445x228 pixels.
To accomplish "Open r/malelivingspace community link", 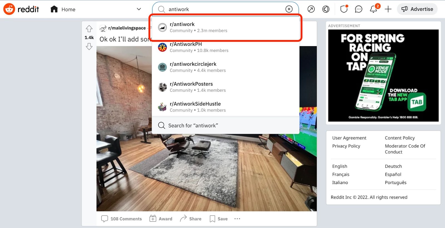I will (127, 28).
